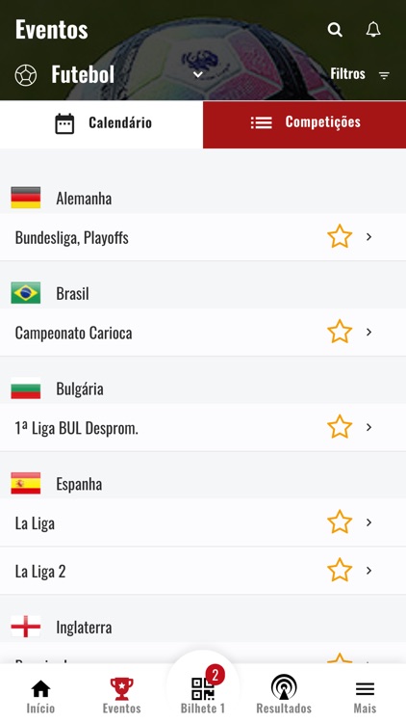Open the Filtros filter icon
Viewport: 406px width, 723px height.
click(385, 74)
